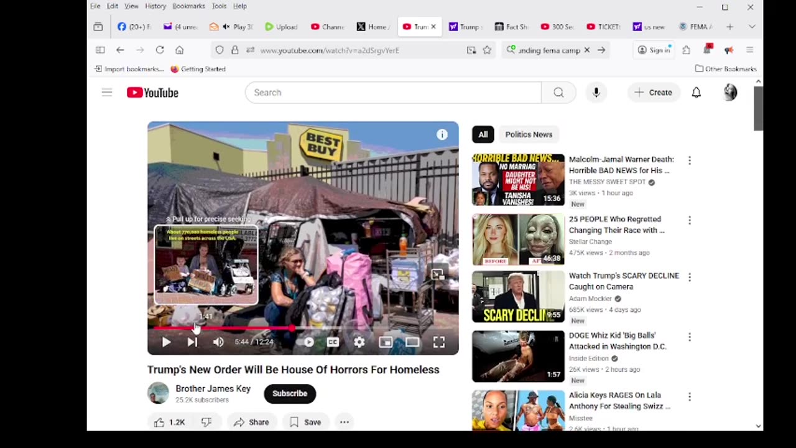
Task: Open a new browser tab with plus
Action: pos(729,27)
